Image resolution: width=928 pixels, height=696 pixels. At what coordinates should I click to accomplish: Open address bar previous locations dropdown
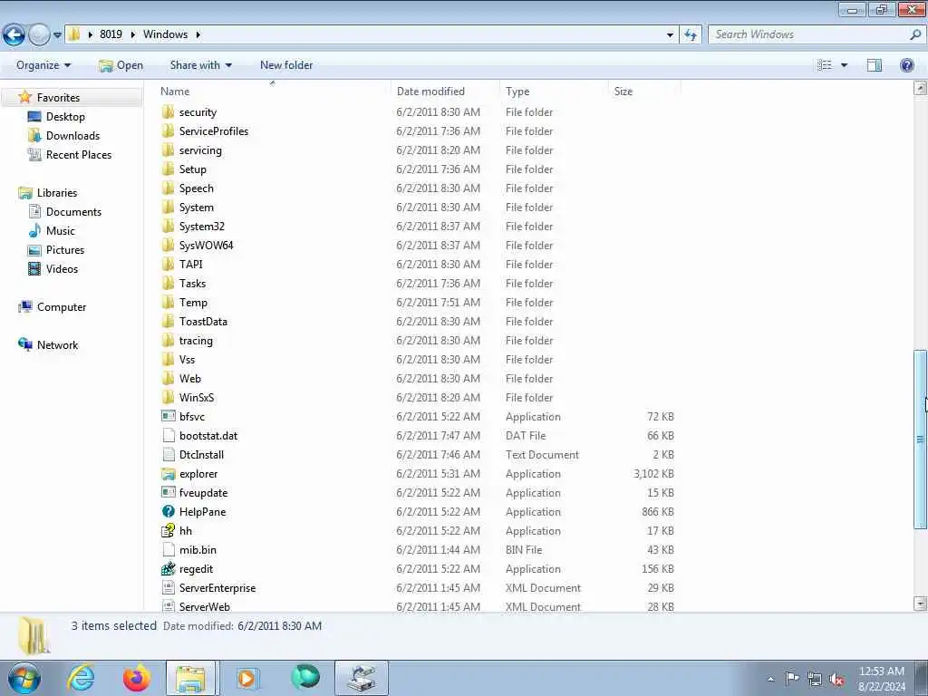coord(670,35)
